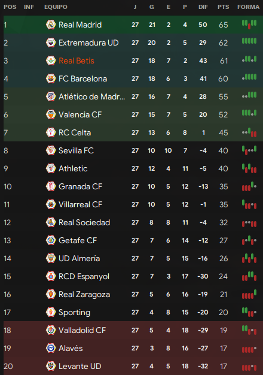Click the EQUIPO column header

click(x=56, y=7)
